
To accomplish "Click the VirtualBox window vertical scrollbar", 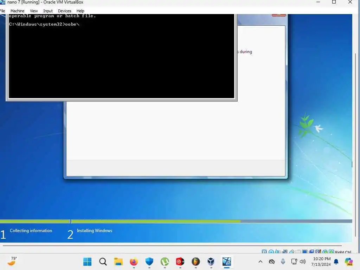I will 355,144.
